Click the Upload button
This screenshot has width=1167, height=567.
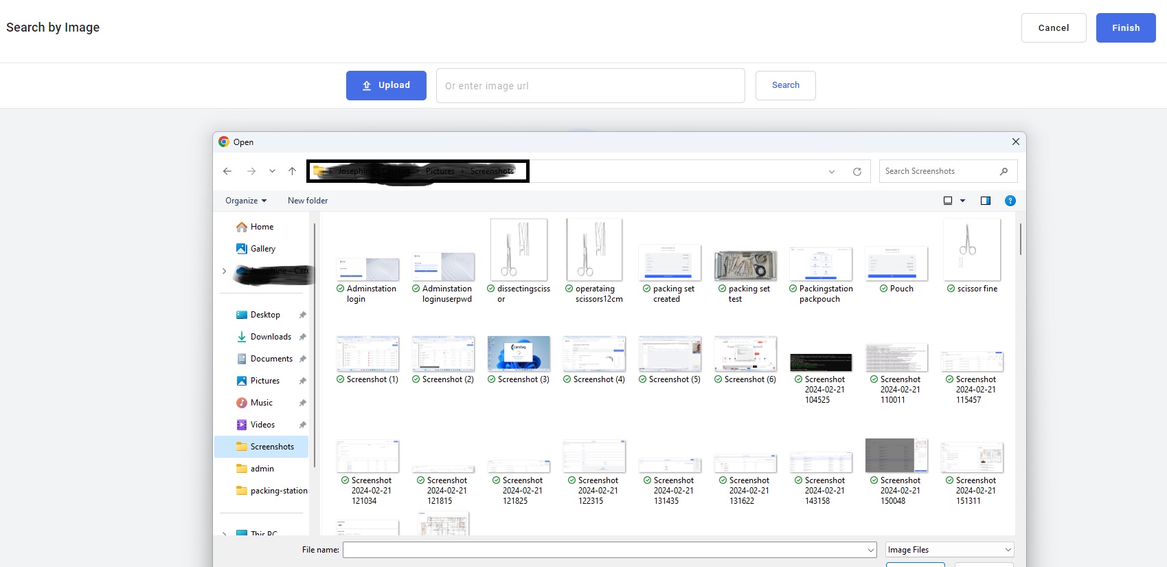(386, 85)
